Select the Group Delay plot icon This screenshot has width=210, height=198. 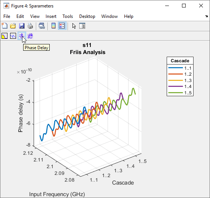click(30, 36)
